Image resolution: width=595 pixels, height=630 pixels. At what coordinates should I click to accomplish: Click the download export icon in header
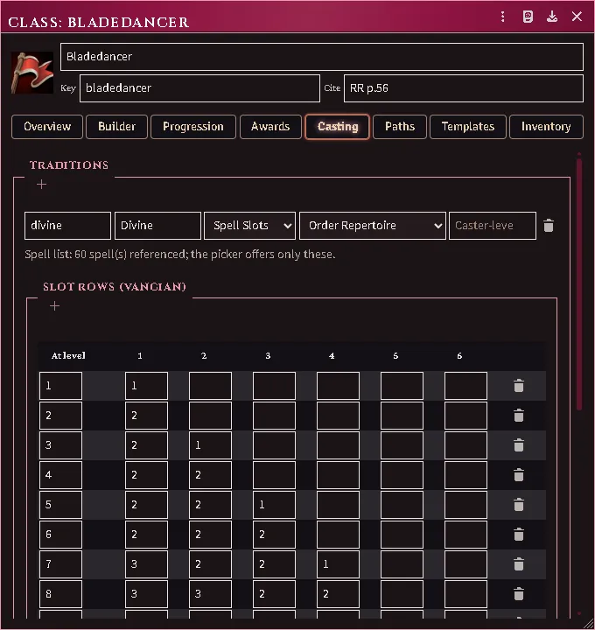pos(552,17)
